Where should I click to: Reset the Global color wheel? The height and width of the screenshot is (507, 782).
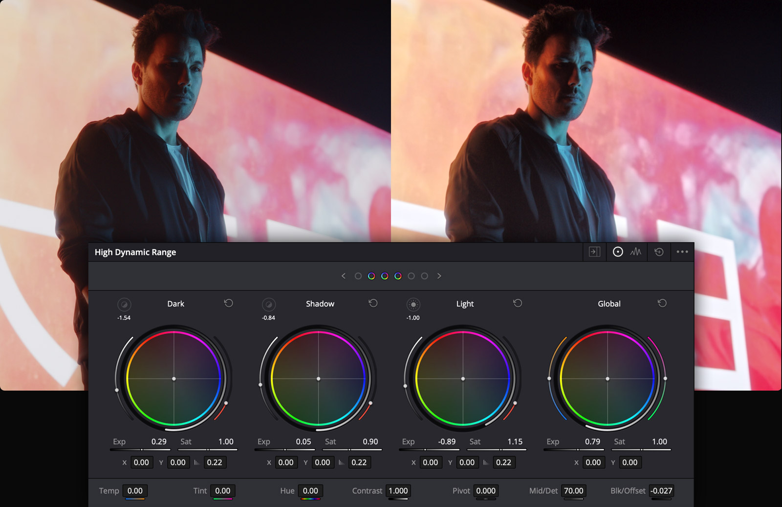pyautogui.click(x=662, y=303)
